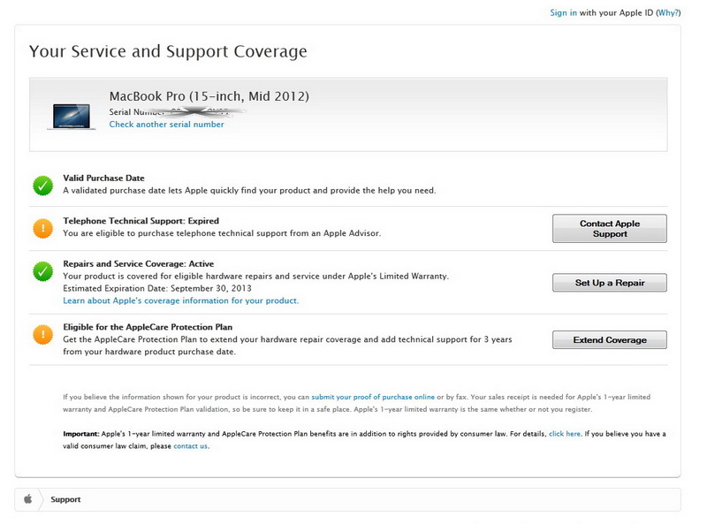Screen dimensions: 707x524
Task: Click the MacBook Pro (15-inch, Mid 2012) title
Action: click(x=209, y=95)
